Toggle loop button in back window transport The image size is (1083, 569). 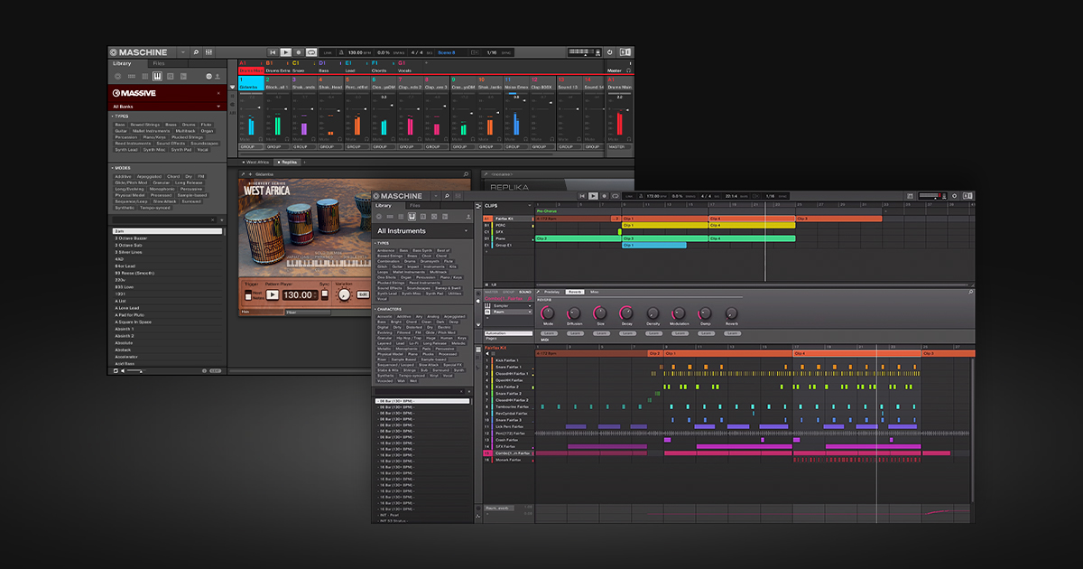click(311, 52)
